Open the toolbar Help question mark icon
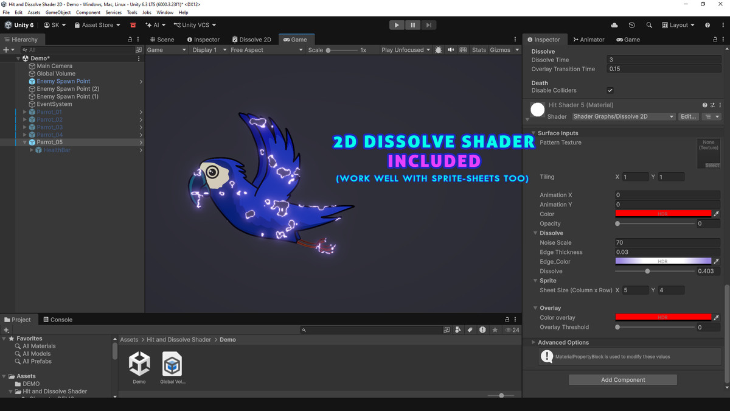The width and height of the screenshot is (730, 411). pyautogui.click(x=707, y=25)
